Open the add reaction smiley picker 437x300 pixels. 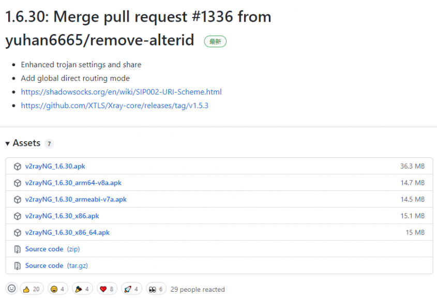12,289
